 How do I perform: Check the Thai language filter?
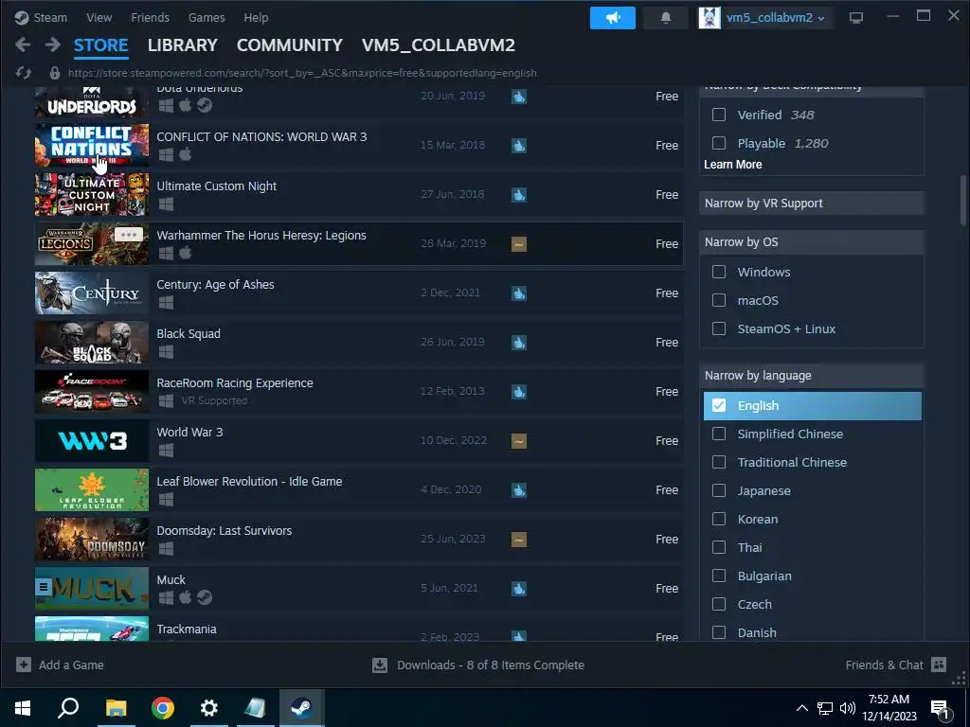tap(719, 547)
